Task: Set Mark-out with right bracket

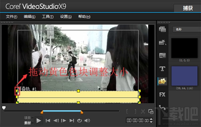Action: click(x=135, y=112)
